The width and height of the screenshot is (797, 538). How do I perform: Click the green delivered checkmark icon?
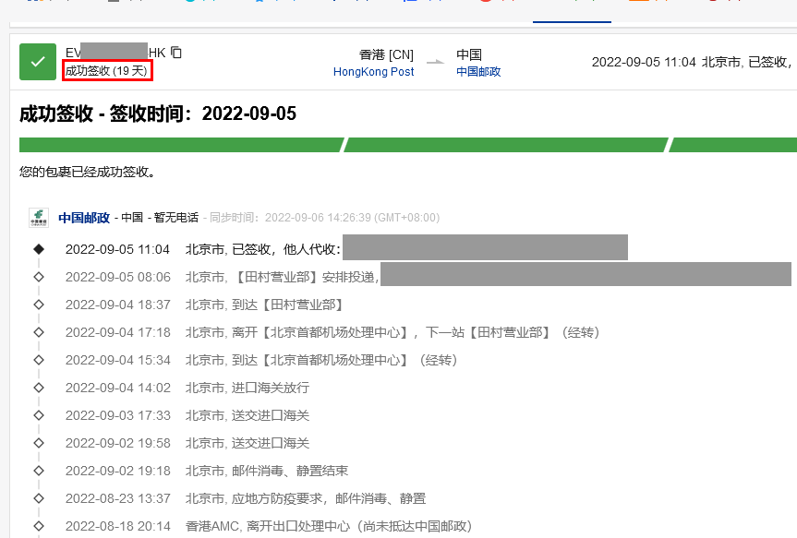click(x=38, y=62)
